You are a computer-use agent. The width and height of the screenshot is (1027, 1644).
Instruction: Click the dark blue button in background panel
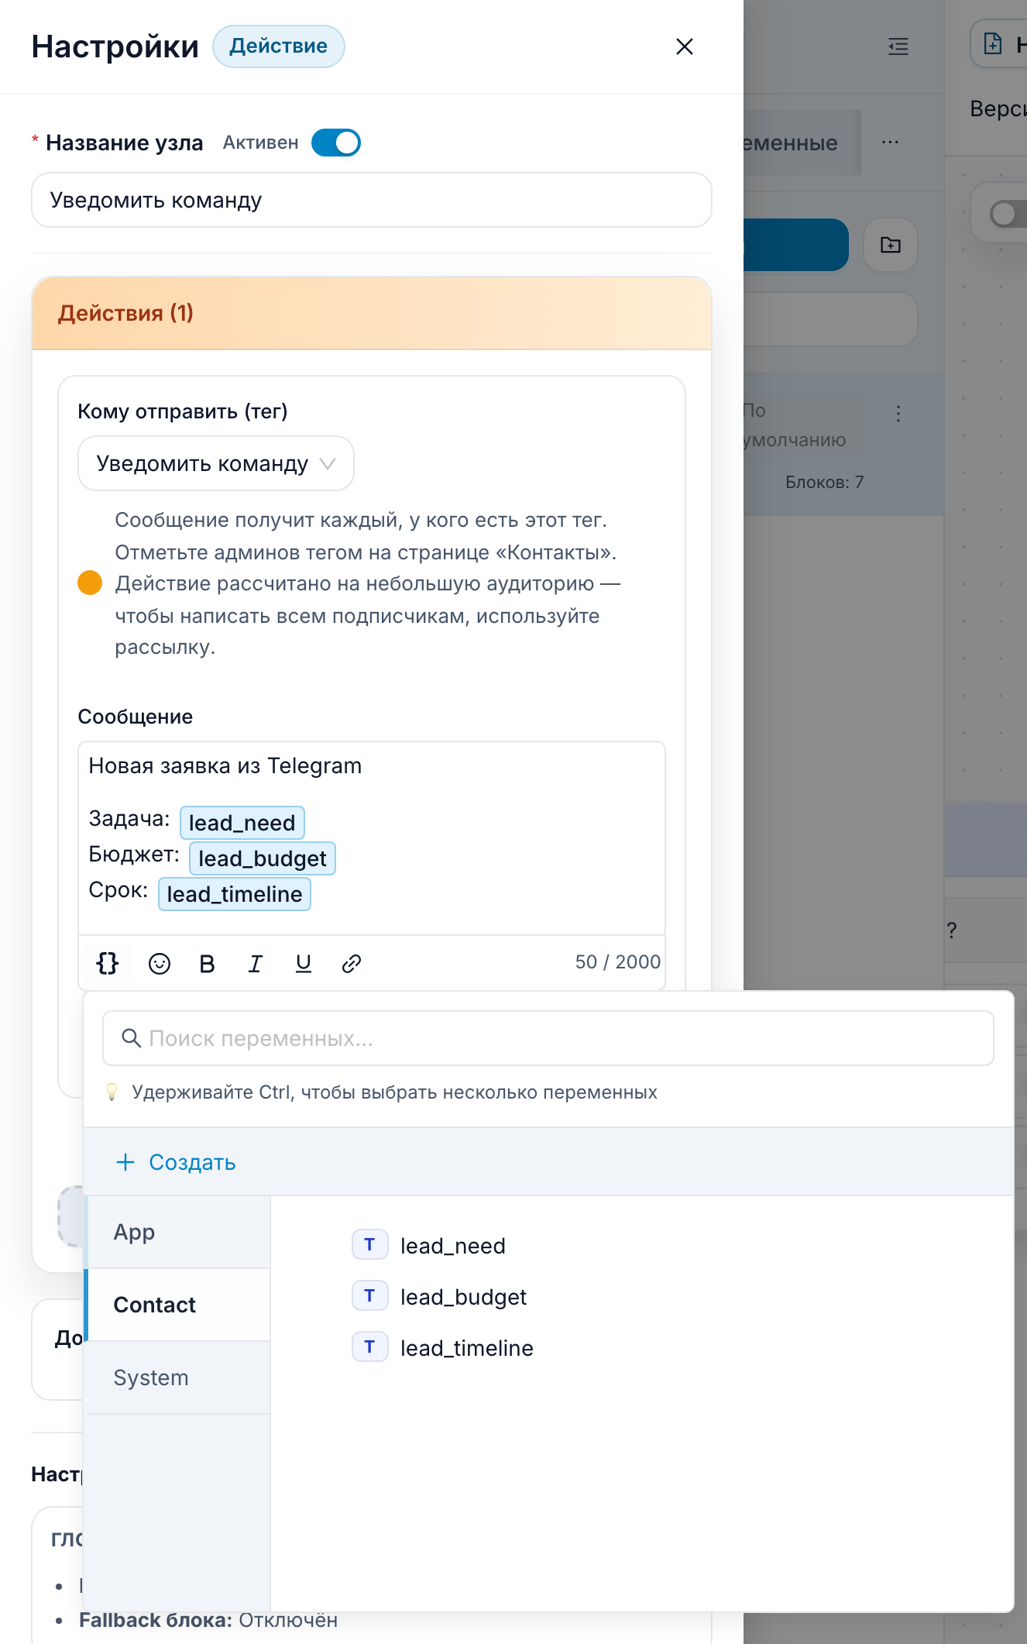pyautogui.click(x=796, y=245)
